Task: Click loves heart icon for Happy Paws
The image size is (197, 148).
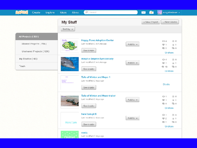Action: coord(163,45)
